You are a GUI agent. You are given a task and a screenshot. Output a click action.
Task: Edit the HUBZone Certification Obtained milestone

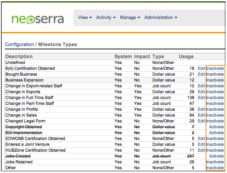tap(201, 150)
